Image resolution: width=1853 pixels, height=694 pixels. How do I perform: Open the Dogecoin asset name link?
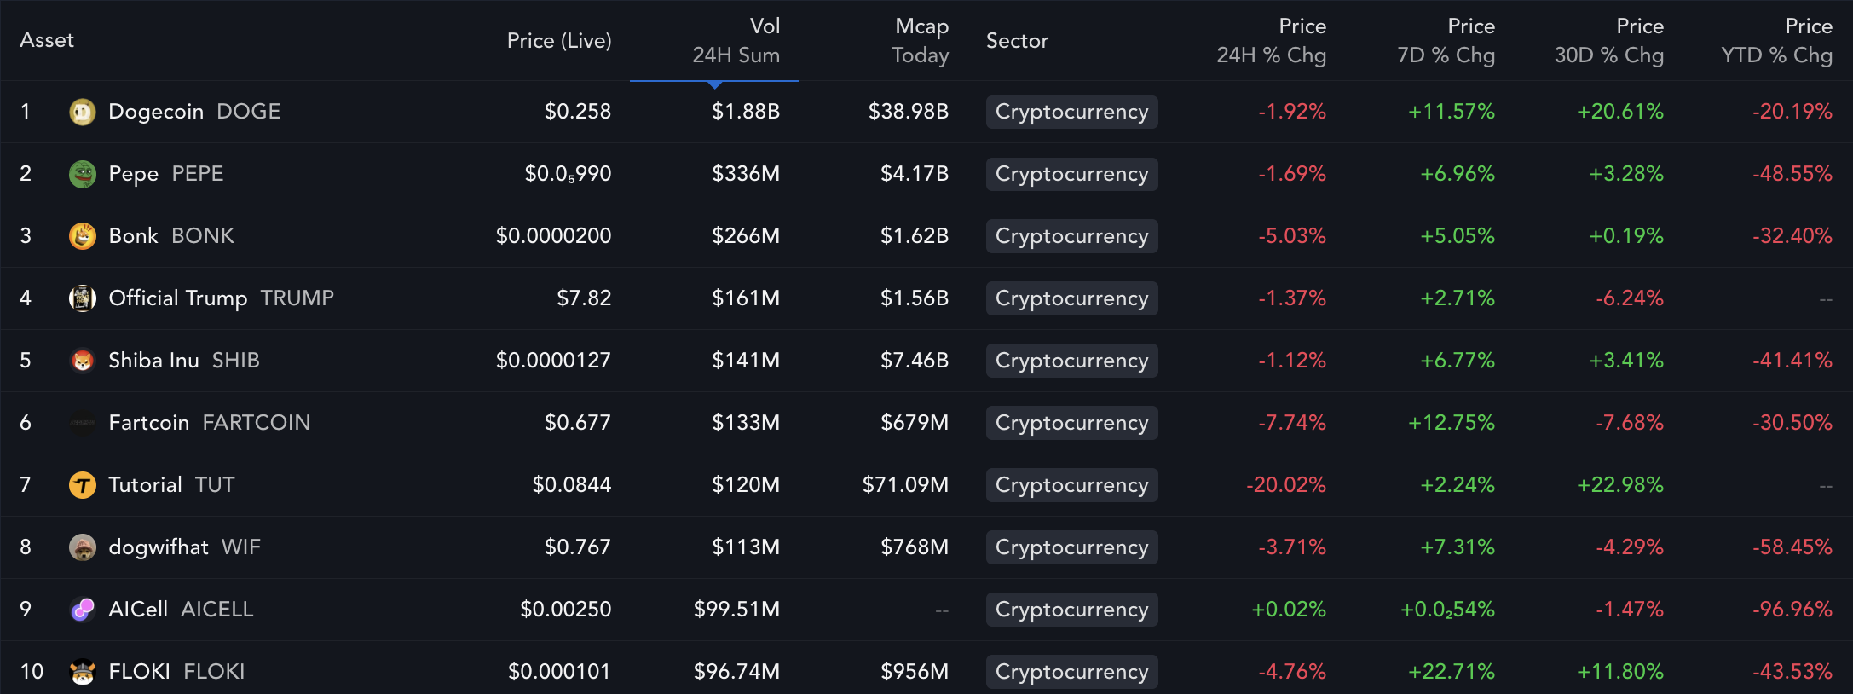(156, 112)
